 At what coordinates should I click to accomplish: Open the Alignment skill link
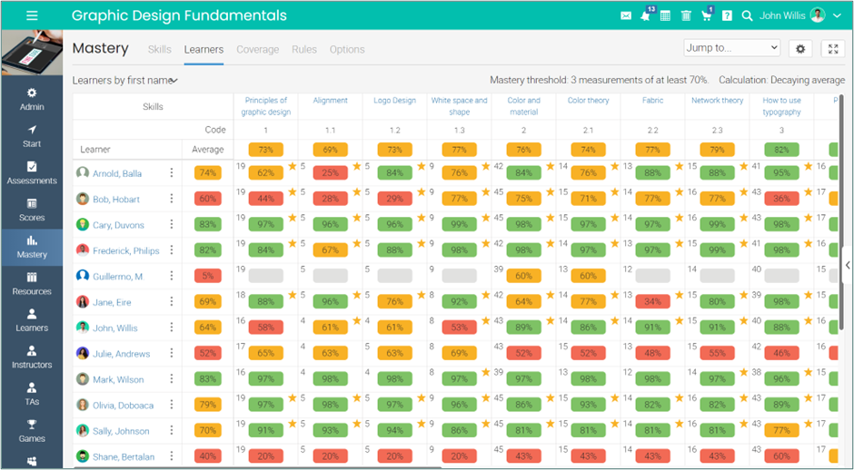click(x=330, y=101)
